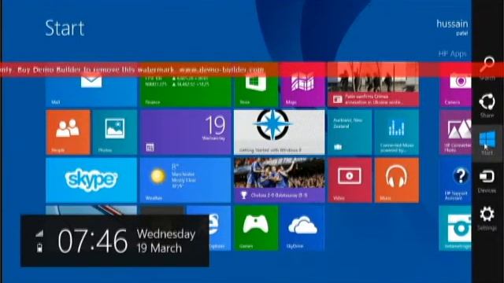
Task: Open the Search charm
Action: pyautogui.click(x=487, y=68)
